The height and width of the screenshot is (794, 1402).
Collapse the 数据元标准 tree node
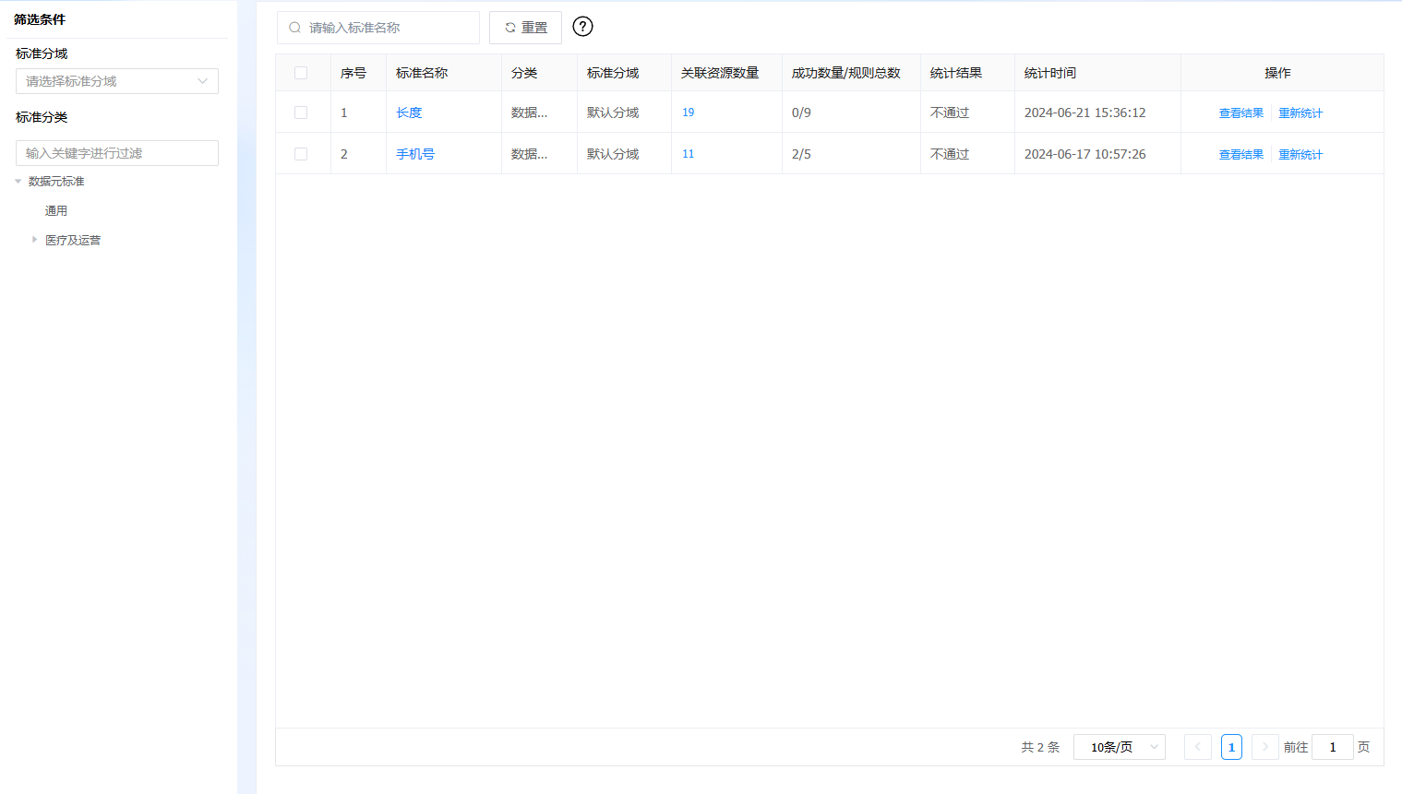coord(18,182)
